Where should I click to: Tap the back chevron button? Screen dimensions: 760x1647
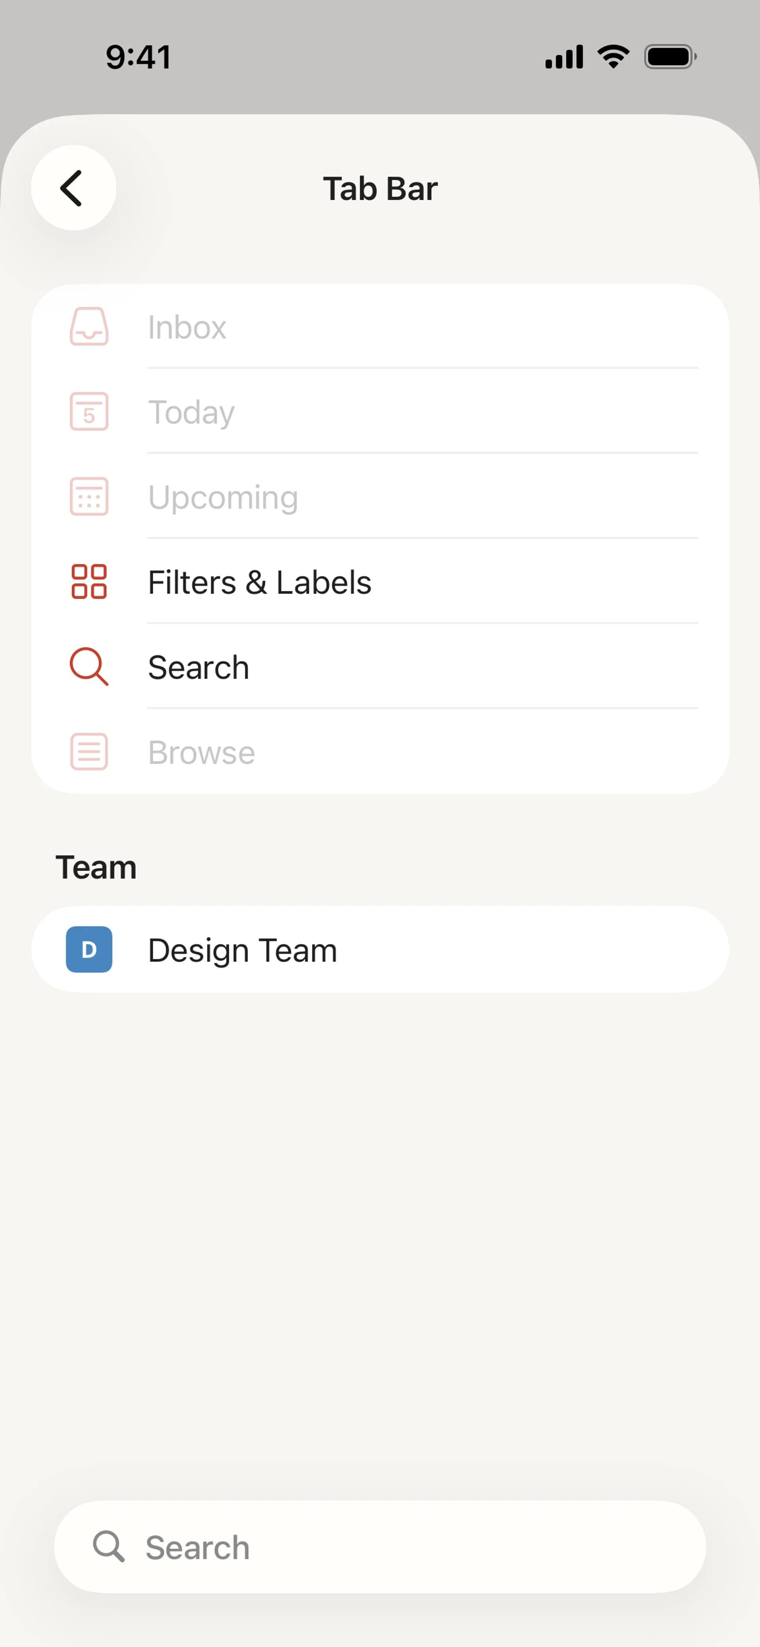tap(73, 188)
